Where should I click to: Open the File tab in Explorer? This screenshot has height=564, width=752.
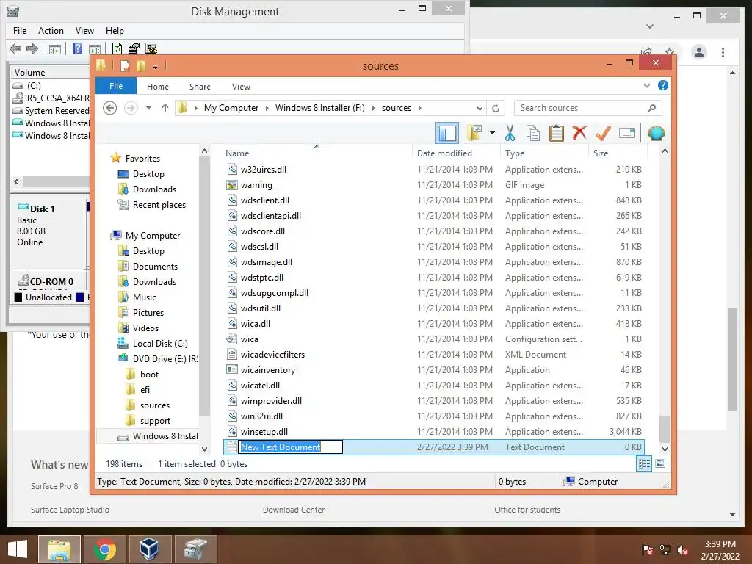[x=115, y=86]
